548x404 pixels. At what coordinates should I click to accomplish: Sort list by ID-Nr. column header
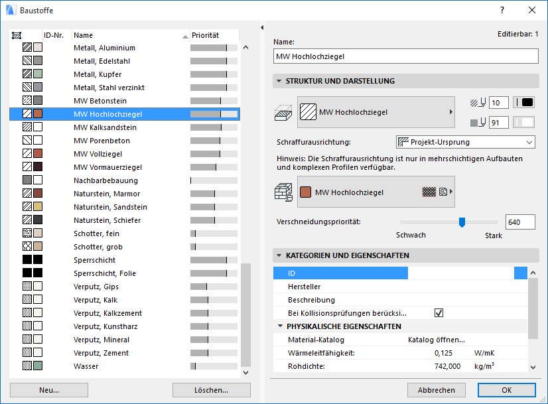(x=57, y=35)
